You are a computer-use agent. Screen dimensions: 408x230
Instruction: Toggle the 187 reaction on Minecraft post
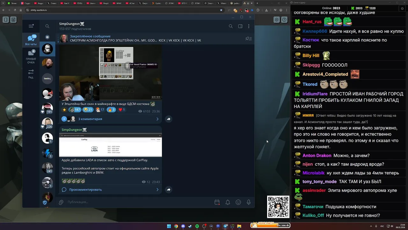pyautogui.click(x=75, y=110)
